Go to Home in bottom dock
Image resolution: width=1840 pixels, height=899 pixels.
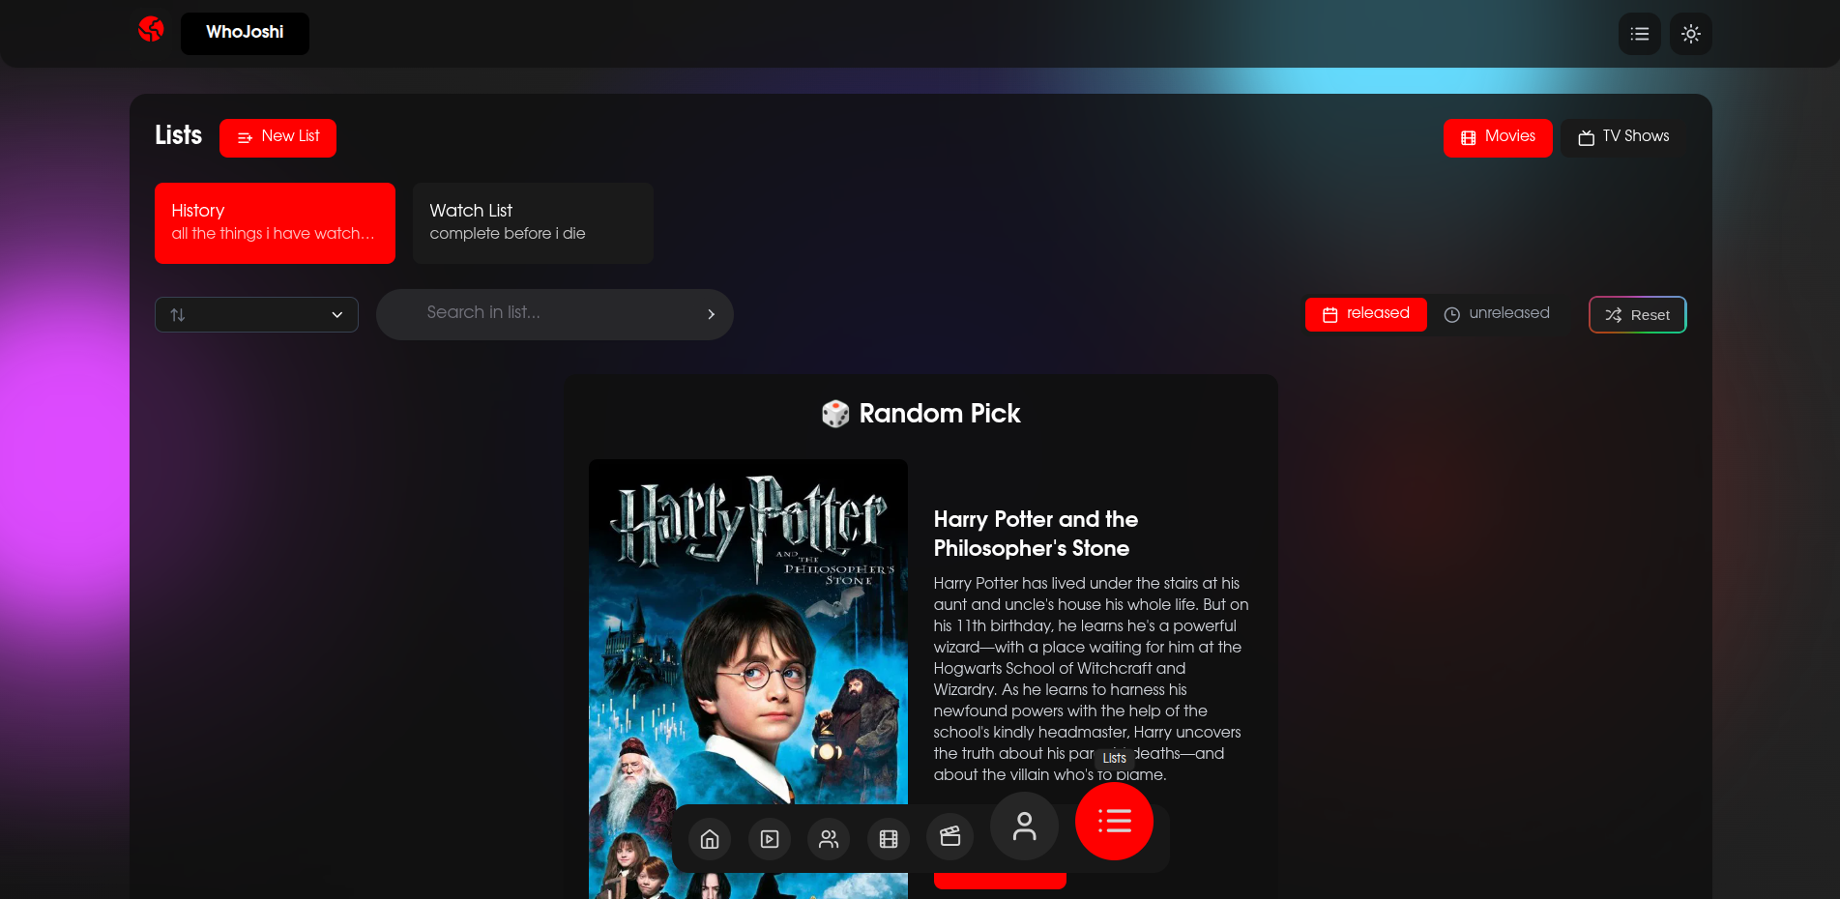[x=710, y=839]
